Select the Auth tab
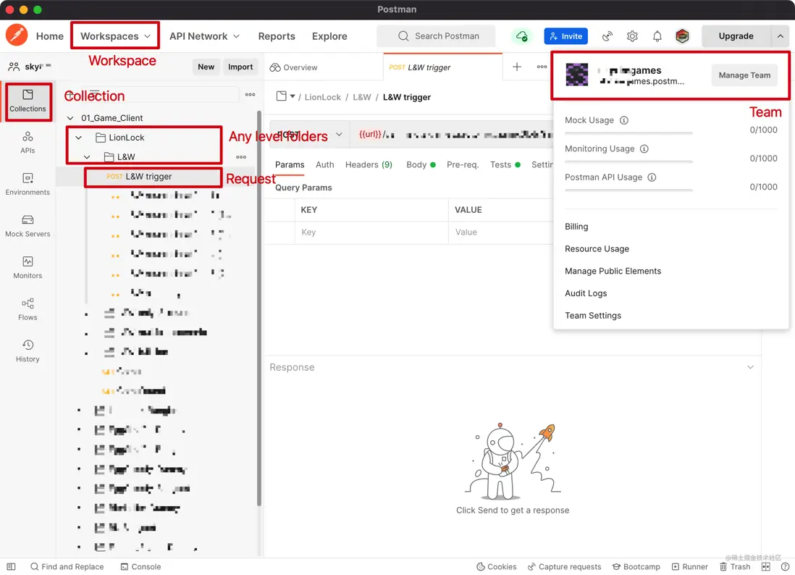 (x=324, y=164)
